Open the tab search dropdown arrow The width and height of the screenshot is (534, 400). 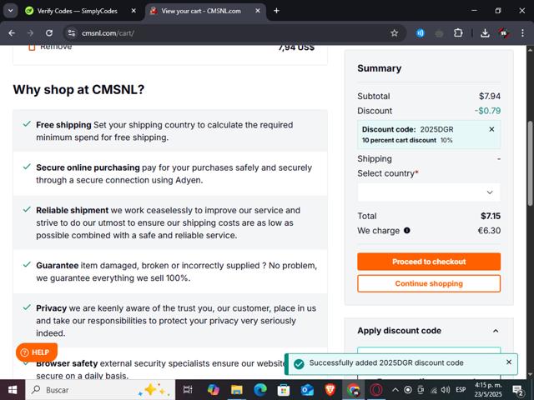(x=11, y=11)
